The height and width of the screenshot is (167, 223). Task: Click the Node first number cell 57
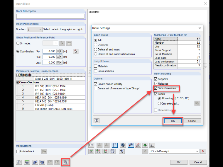189,39
